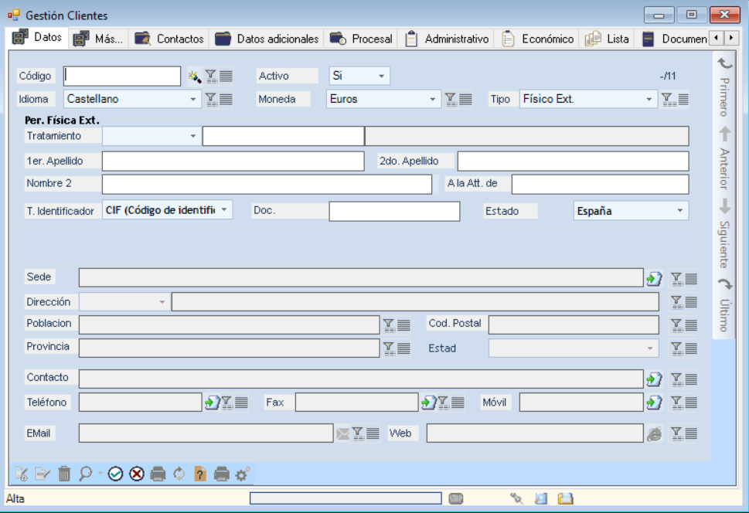
Task: Click the magic wand icon beside Código
Action: [x=194, y=76]
